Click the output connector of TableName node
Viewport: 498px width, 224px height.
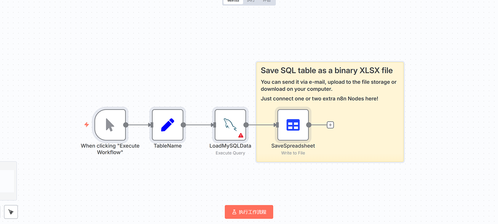[x=183, y=125]
